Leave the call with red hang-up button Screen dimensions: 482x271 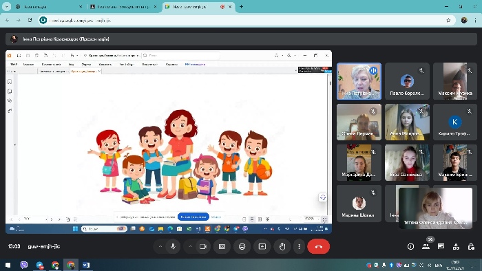click(318, 246)
